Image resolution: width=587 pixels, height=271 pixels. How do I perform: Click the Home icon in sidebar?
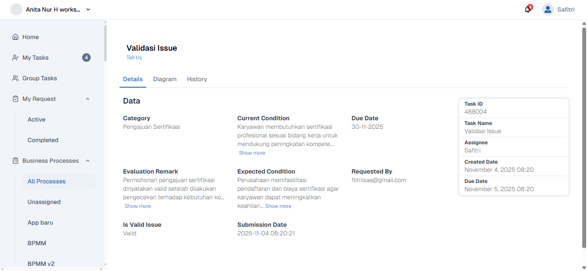15,37
